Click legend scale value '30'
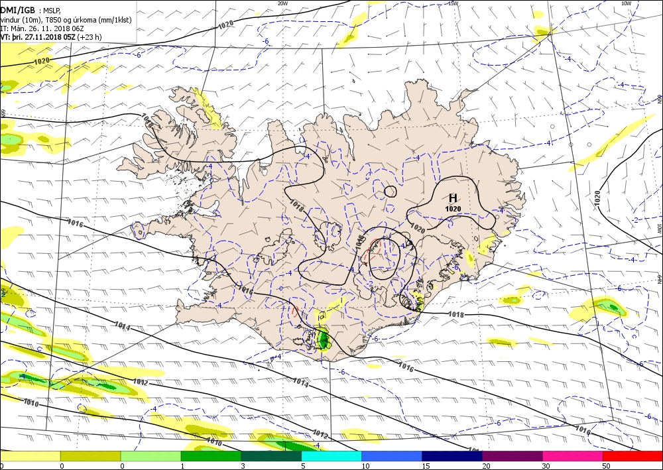This screenshot has width=663, height=470. click(547, 466)
